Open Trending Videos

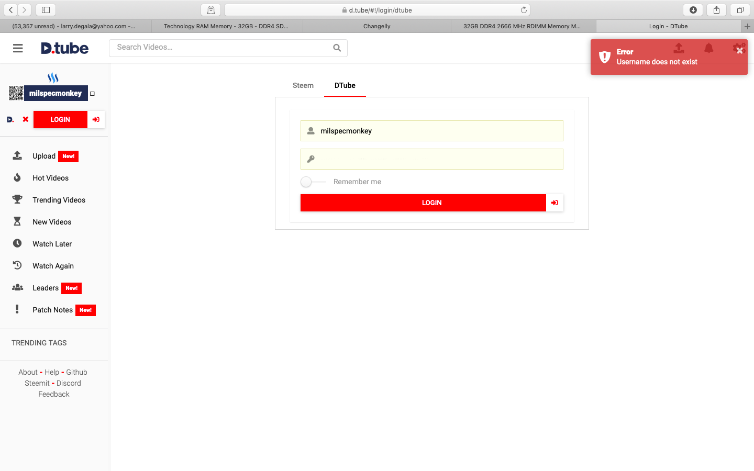click(x=59, y=200)
